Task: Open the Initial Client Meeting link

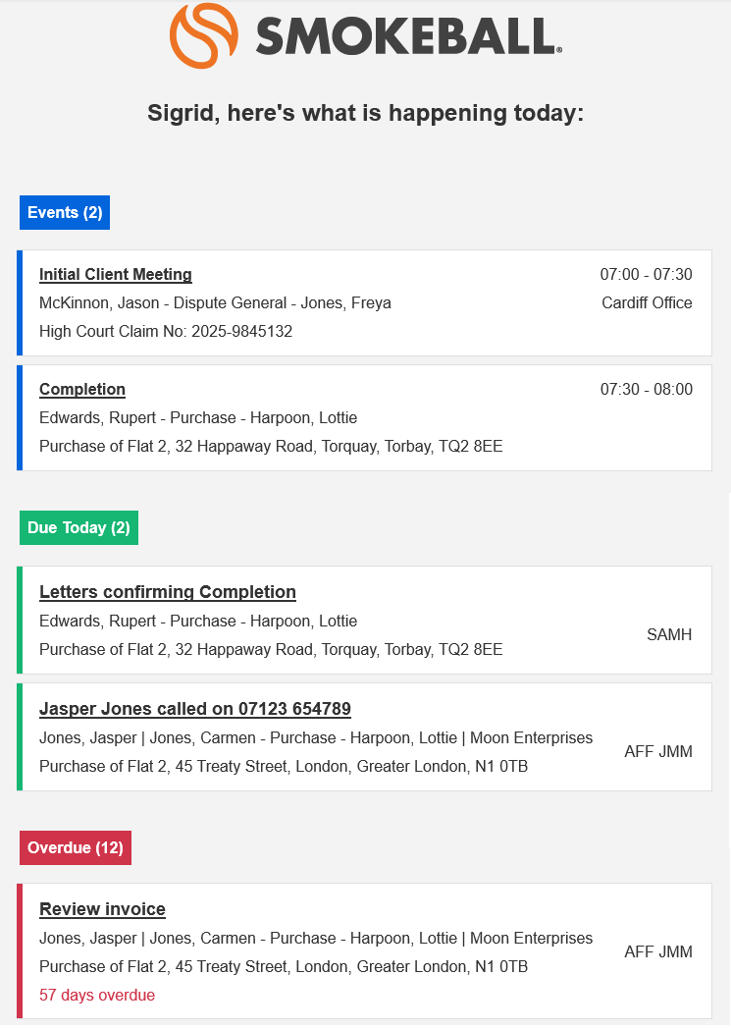Action: click(x=116, y=275)
